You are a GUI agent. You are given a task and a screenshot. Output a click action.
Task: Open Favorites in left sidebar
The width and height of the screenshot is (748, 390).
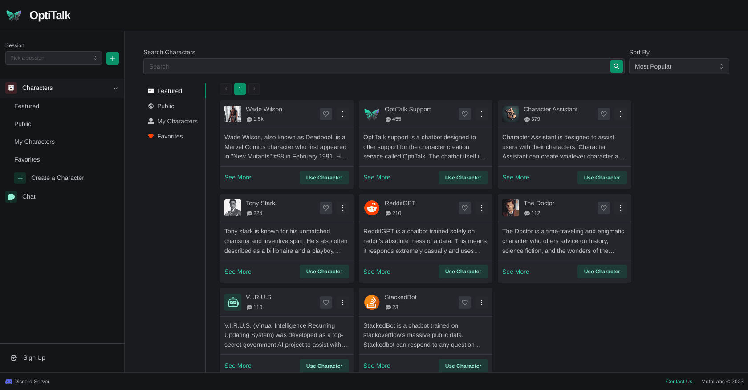pyautogui.click(x=27, y=159)
